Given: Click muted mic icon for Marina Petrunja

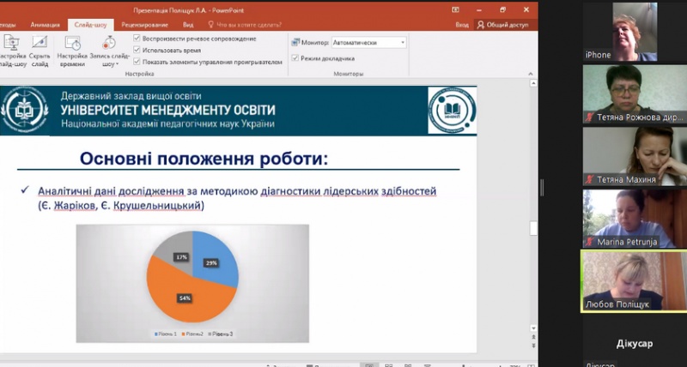Looking at the screenshot, I should 590,242.
